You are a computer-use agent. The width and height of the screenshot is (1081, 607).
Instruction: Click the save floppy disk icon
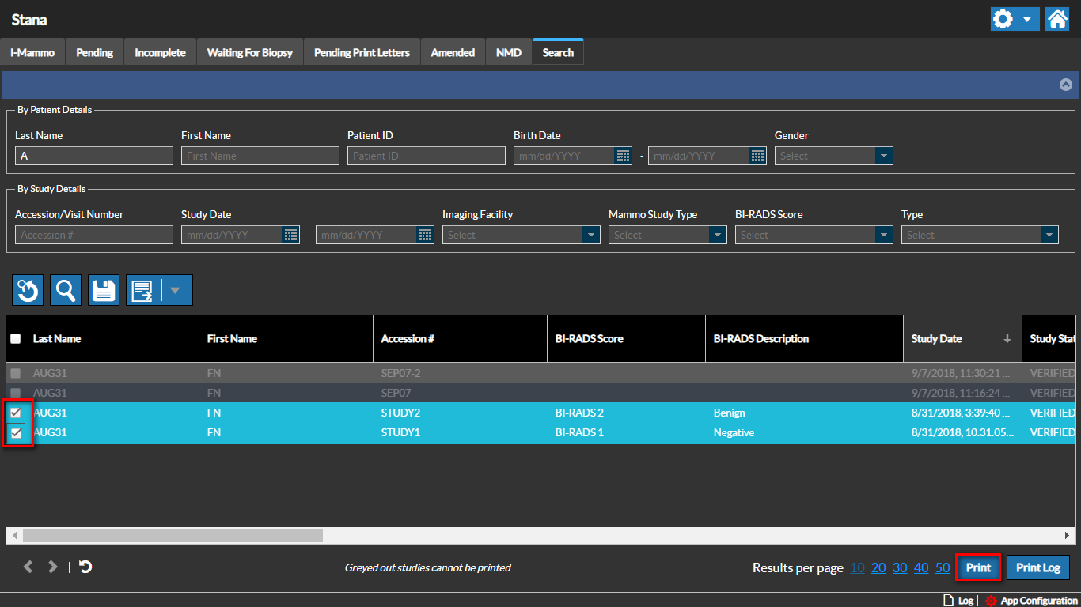104,290
